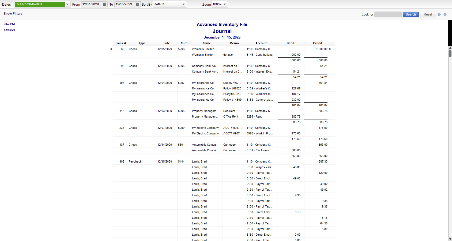
Task: Click check number 5295
Action: click(181, 111)
